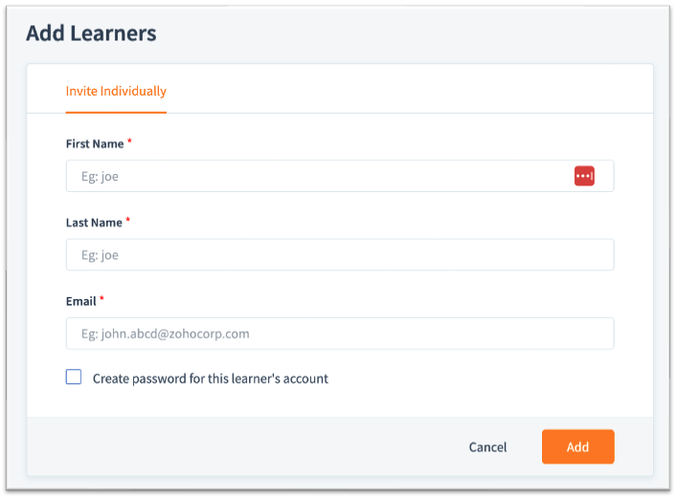Screen dimensions: 677x497
Task: Click the Add Learners heading
Action: click(91, 33)
